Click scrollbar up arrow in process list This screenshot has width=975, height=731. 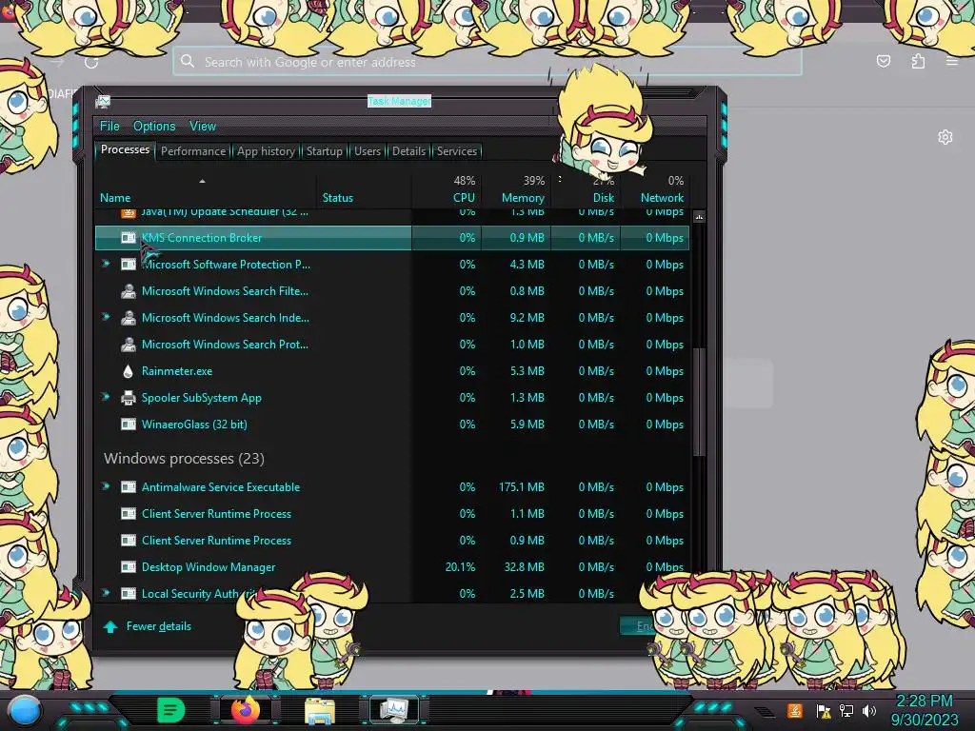tap(699, 217)
